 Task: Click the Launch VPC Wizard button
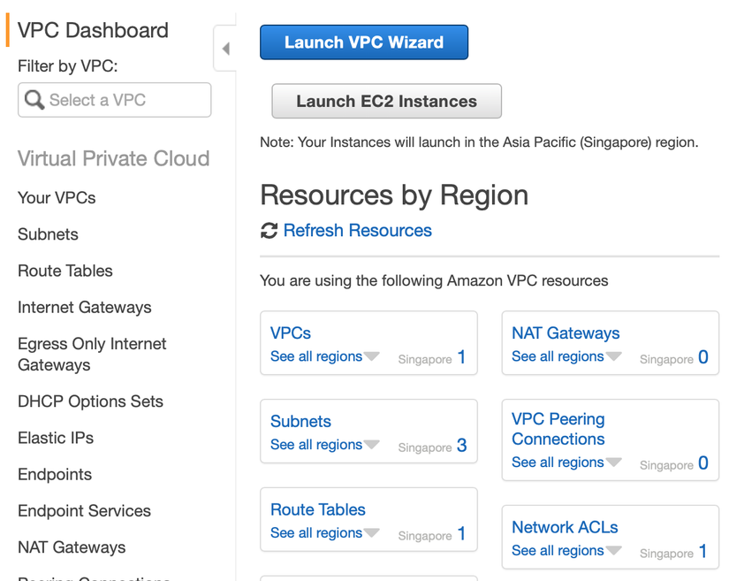[363, 42]
